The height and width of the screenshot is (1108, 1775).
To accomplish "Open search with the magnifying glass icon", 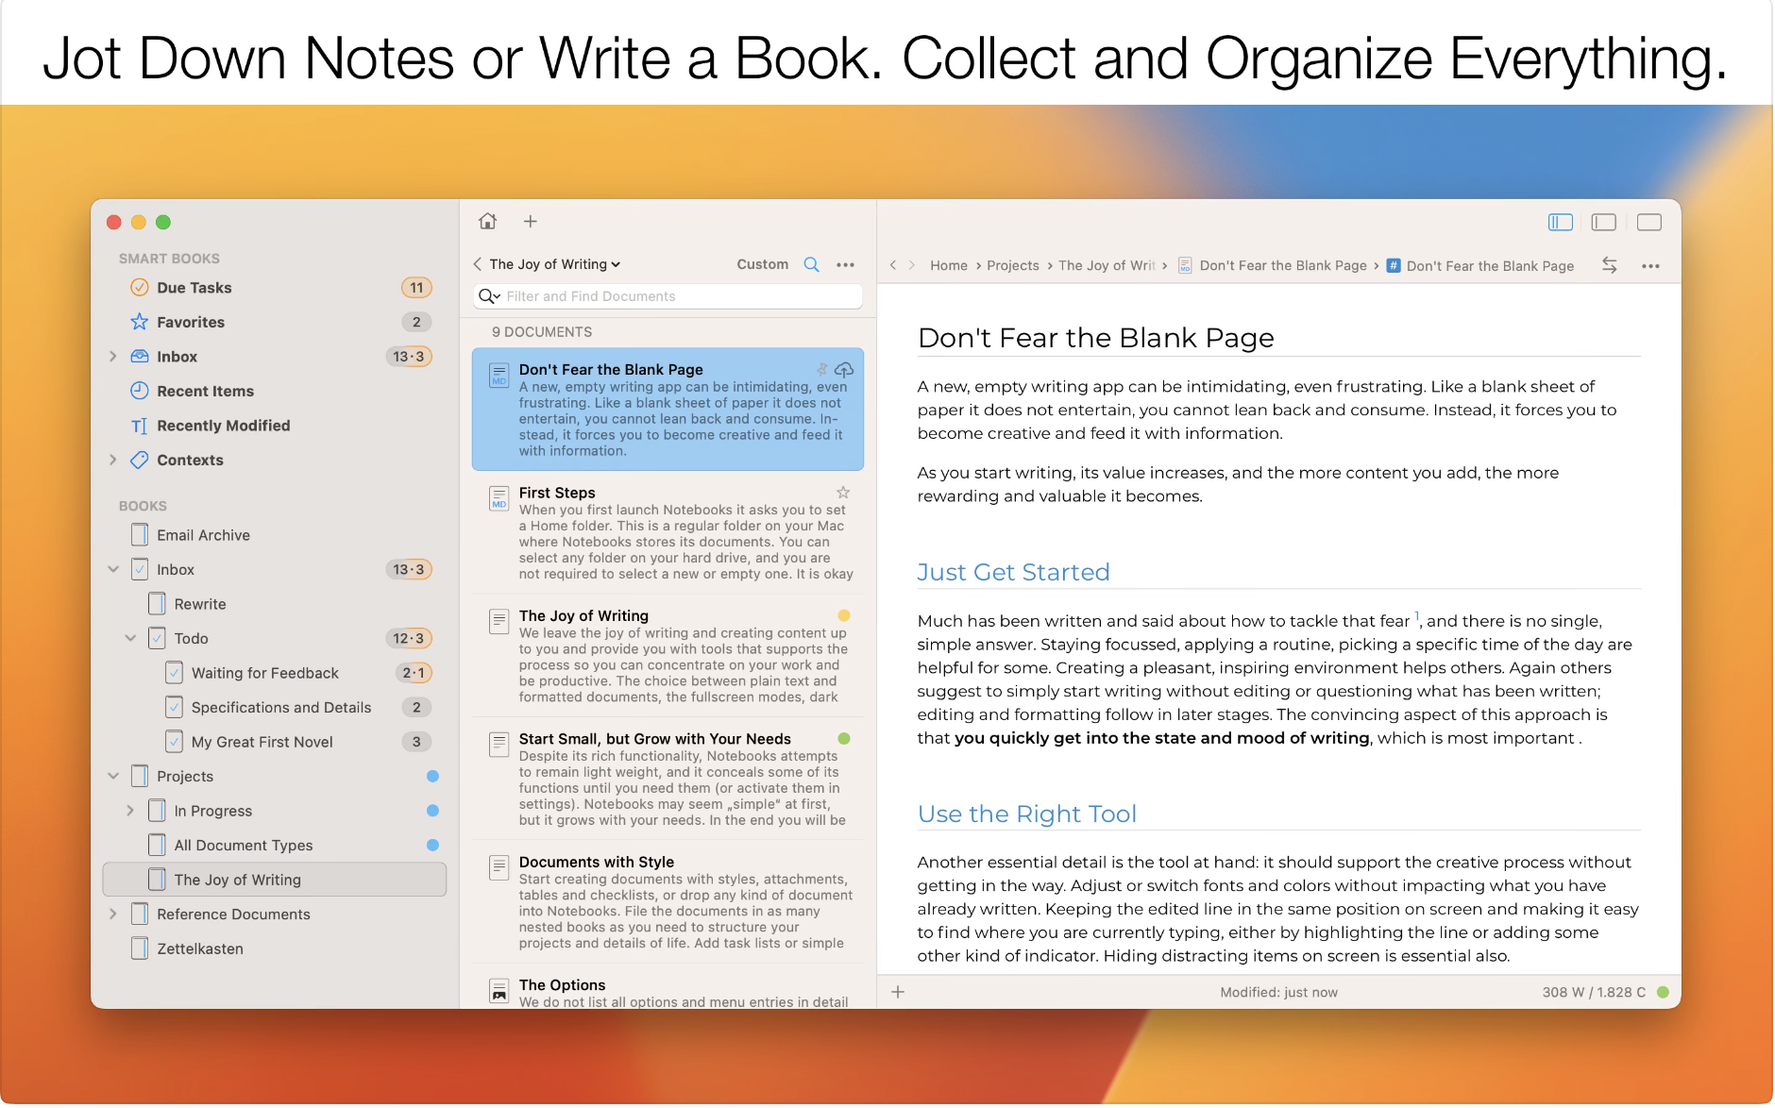I will (x=811, y=265).
